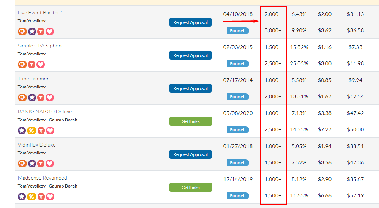Open vendor link under Madsense Revamped
379x208 pixels.
tap(47, 186)
